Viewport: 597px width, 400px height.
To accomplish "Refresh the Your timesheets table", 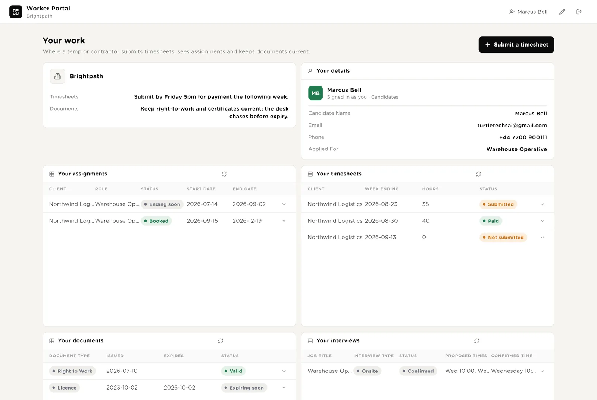I will [x=479, y=174].
